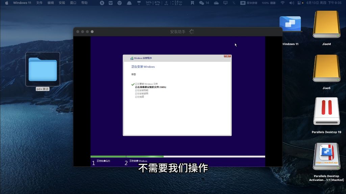Click stage 2 label 正在安装 Windows
This screenshot has width=346, height=194.
coord(138,161)
